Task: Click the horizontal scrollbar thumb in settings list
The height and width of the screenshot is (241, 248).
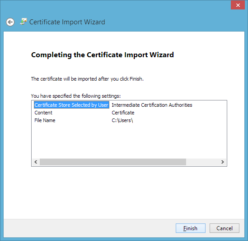Action: (113, 162)
